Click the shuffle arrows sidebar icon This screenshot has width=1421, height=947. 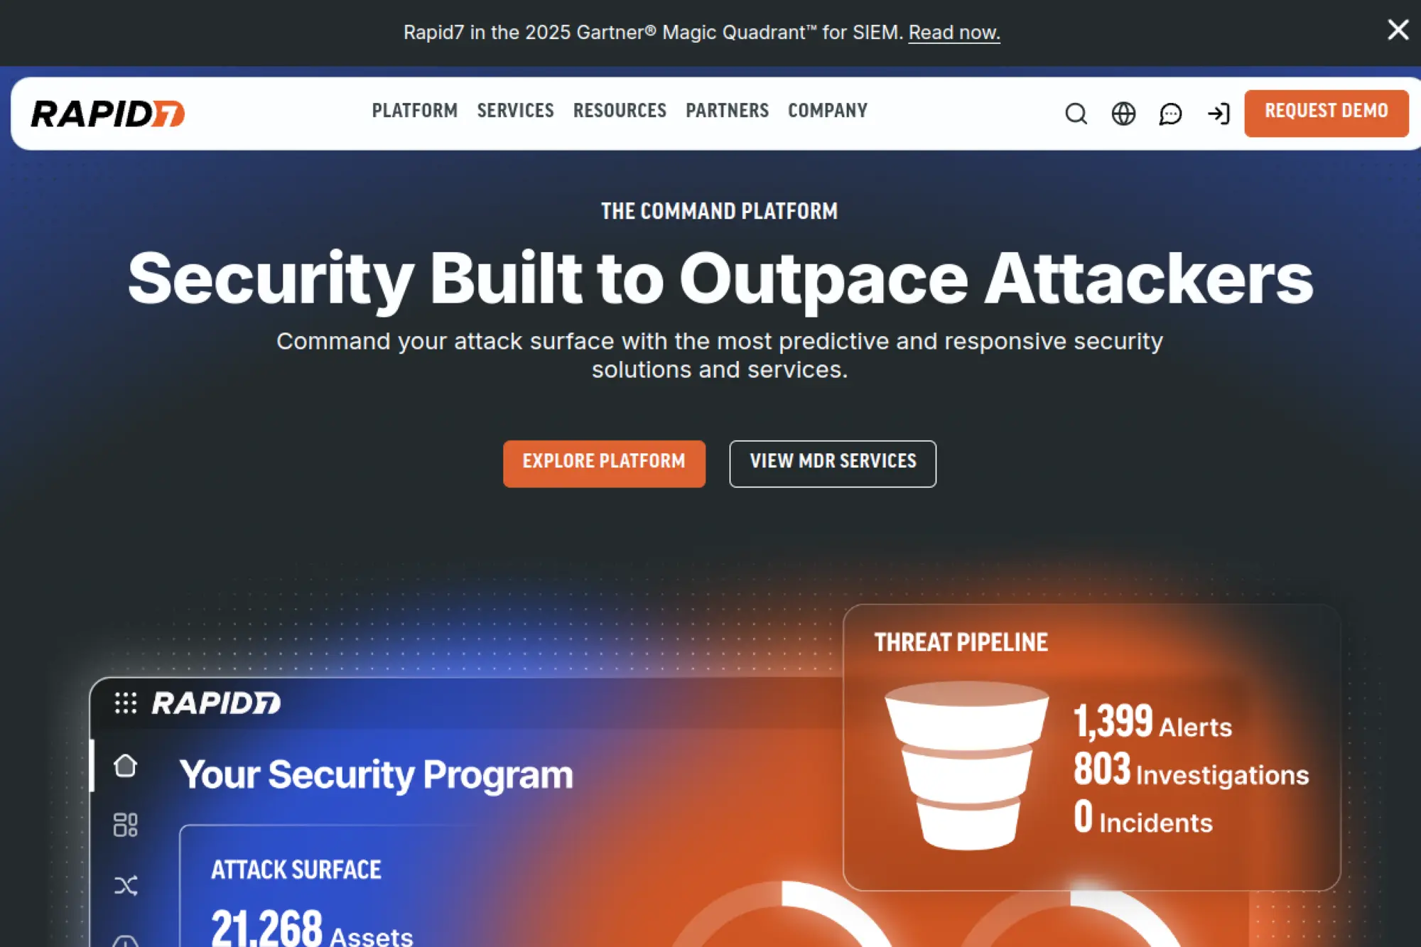click(x=126, y=885)
